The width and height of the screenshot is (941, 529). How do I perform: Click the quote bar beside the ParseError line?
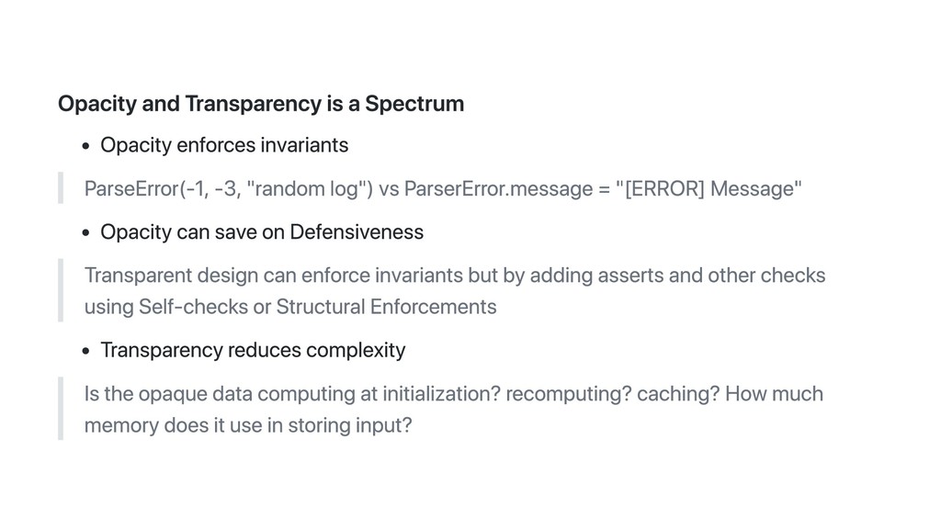[61, 187]
